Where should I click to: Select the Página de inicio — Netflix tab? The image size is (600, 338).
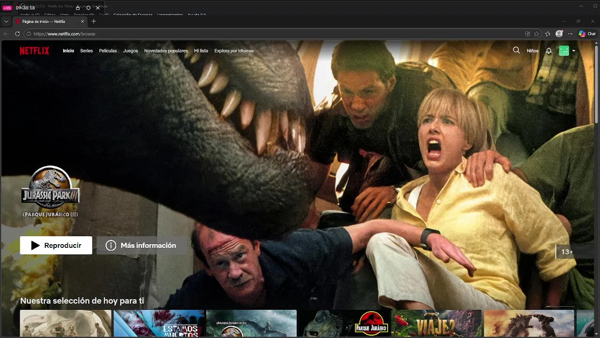pyautogui.click(x=50, y=22)
